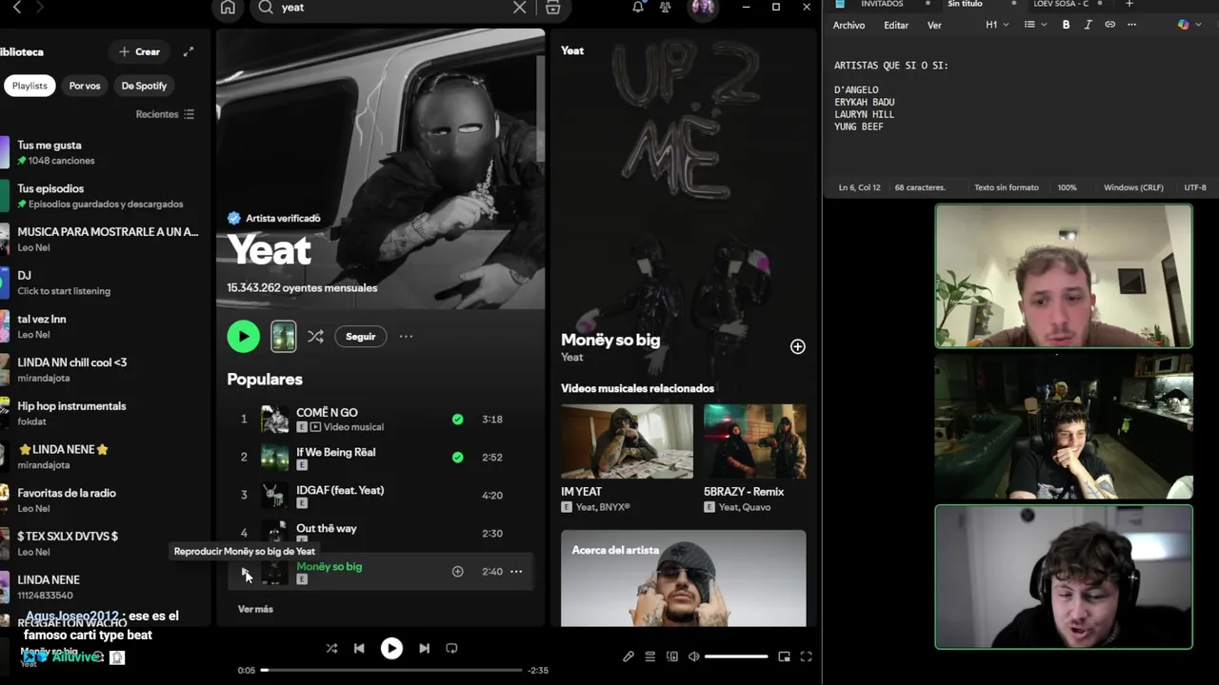Open Spotify notifications bell
Screen dimensions: 1219x685
[638, 8]
